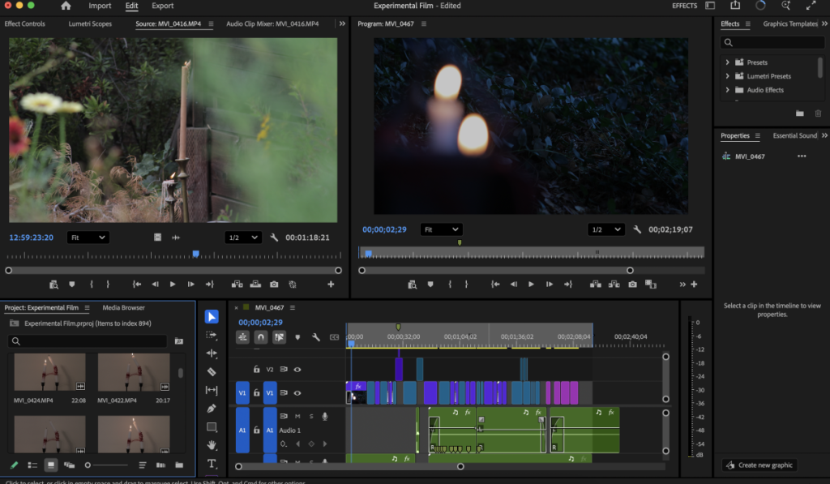This screenshot has width=830, height=484.
Task: Open the Media Browser tab
Action: pyautogui.click(x=123, y=307)
